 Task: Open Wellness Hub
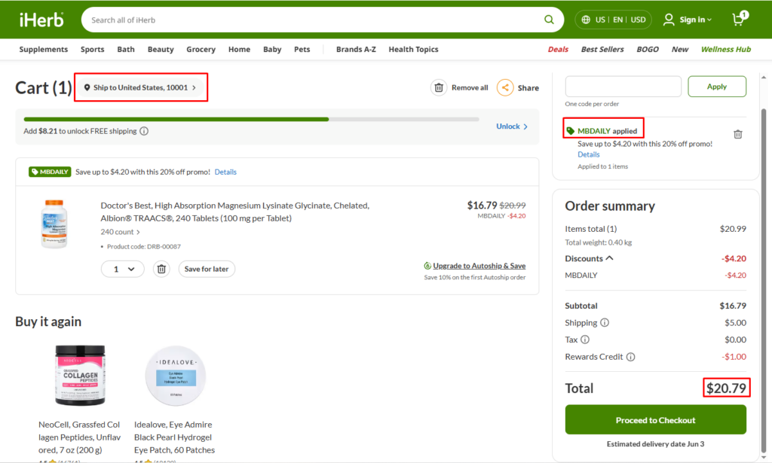coord(726,49)
